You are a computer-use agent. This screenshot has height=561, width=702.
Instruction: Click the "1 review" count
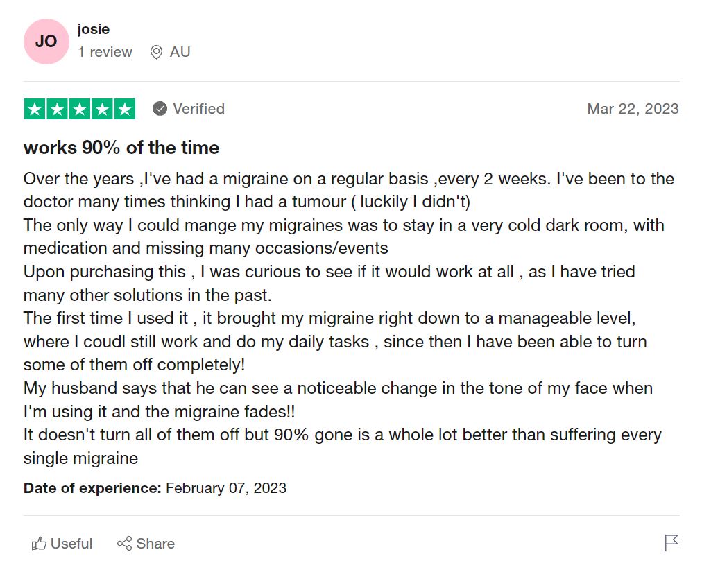pyautogui.click(x=105, y=52)
